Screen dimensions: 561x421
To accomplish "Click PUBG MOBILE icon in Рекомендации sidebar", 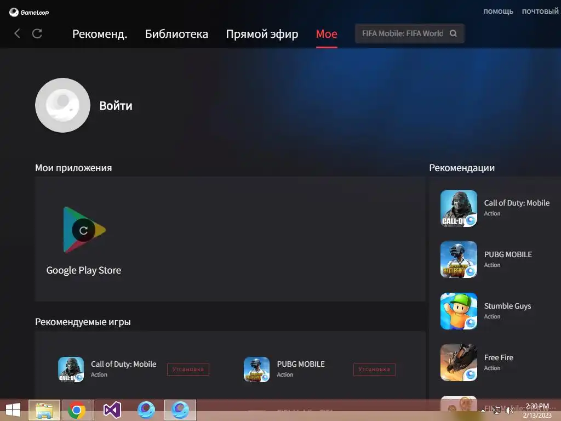I will (459, 259).
